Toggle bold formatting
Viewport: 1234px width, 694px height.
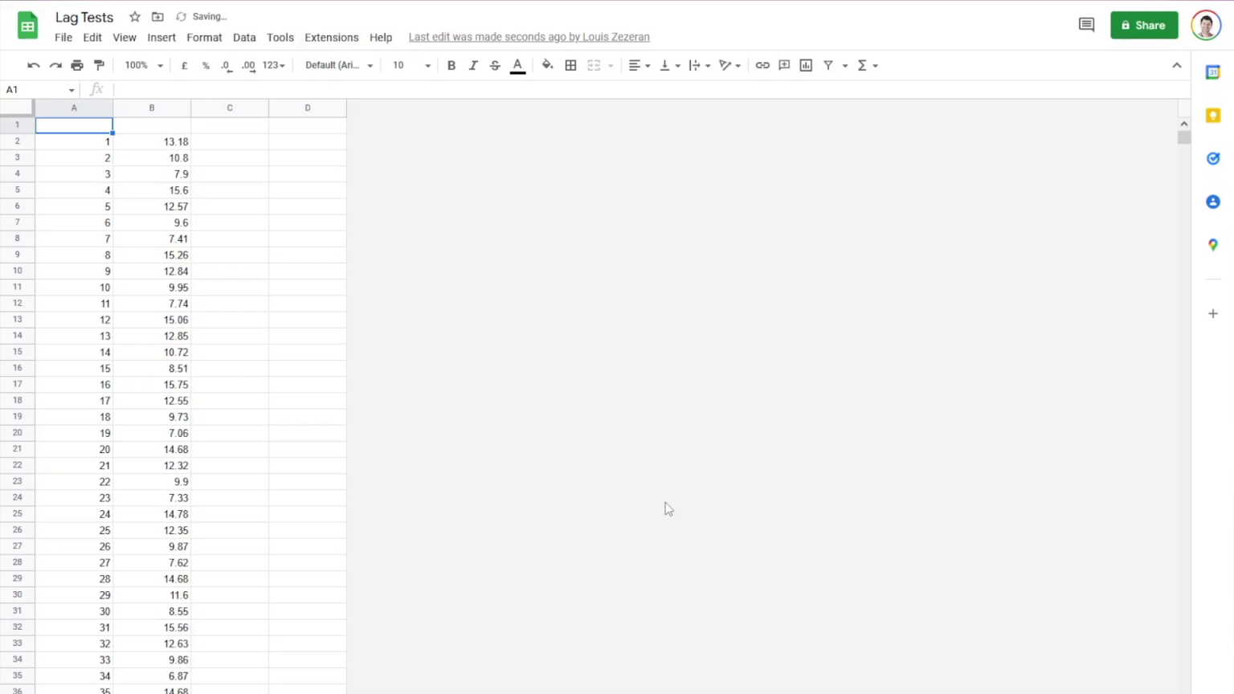tap(451, 65)
